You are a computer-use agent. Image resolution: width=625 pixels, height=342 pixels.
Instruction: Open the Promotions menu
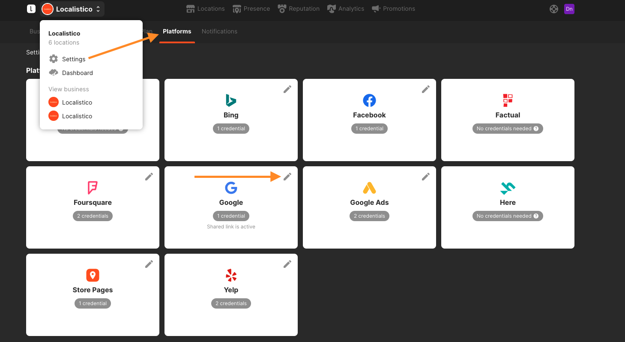(x=393, y=9)
